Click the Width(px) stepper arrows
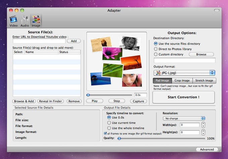Image resolution: width=228 pixels, height=159 pixels. click(x=203, y=125)
